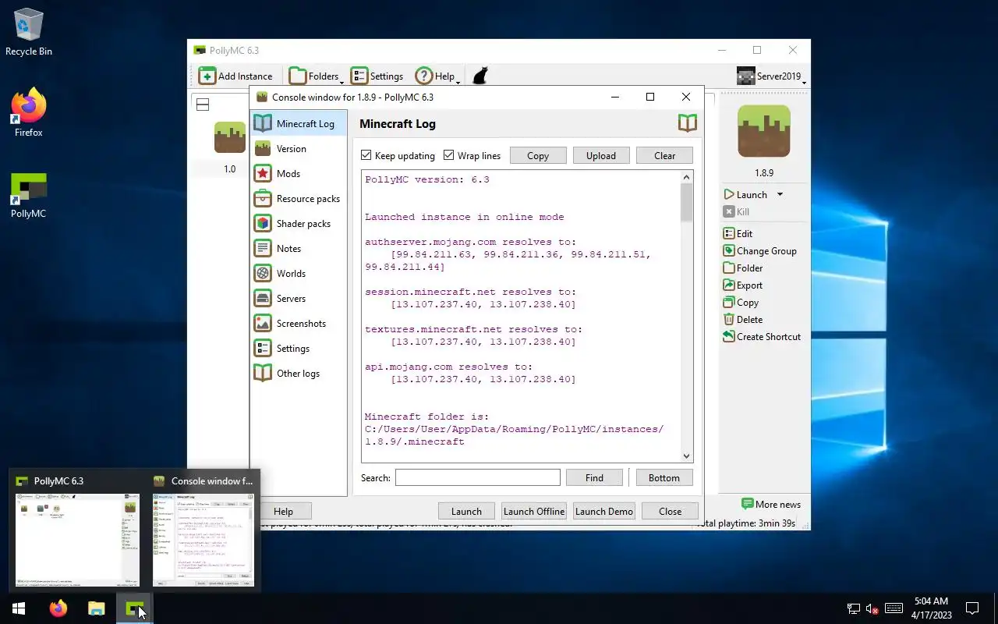Click Add Instance in PollyMC toolbar
Viewport: 998px width, 624px height.
[x=235, y=76]
